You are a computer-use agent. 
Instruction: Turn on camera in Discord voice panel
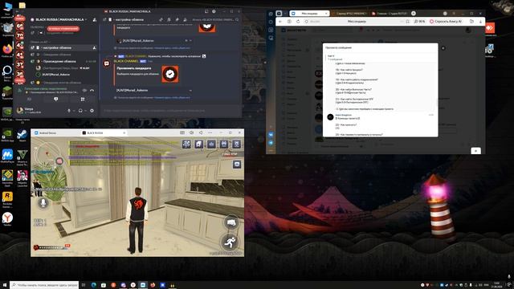29,99
